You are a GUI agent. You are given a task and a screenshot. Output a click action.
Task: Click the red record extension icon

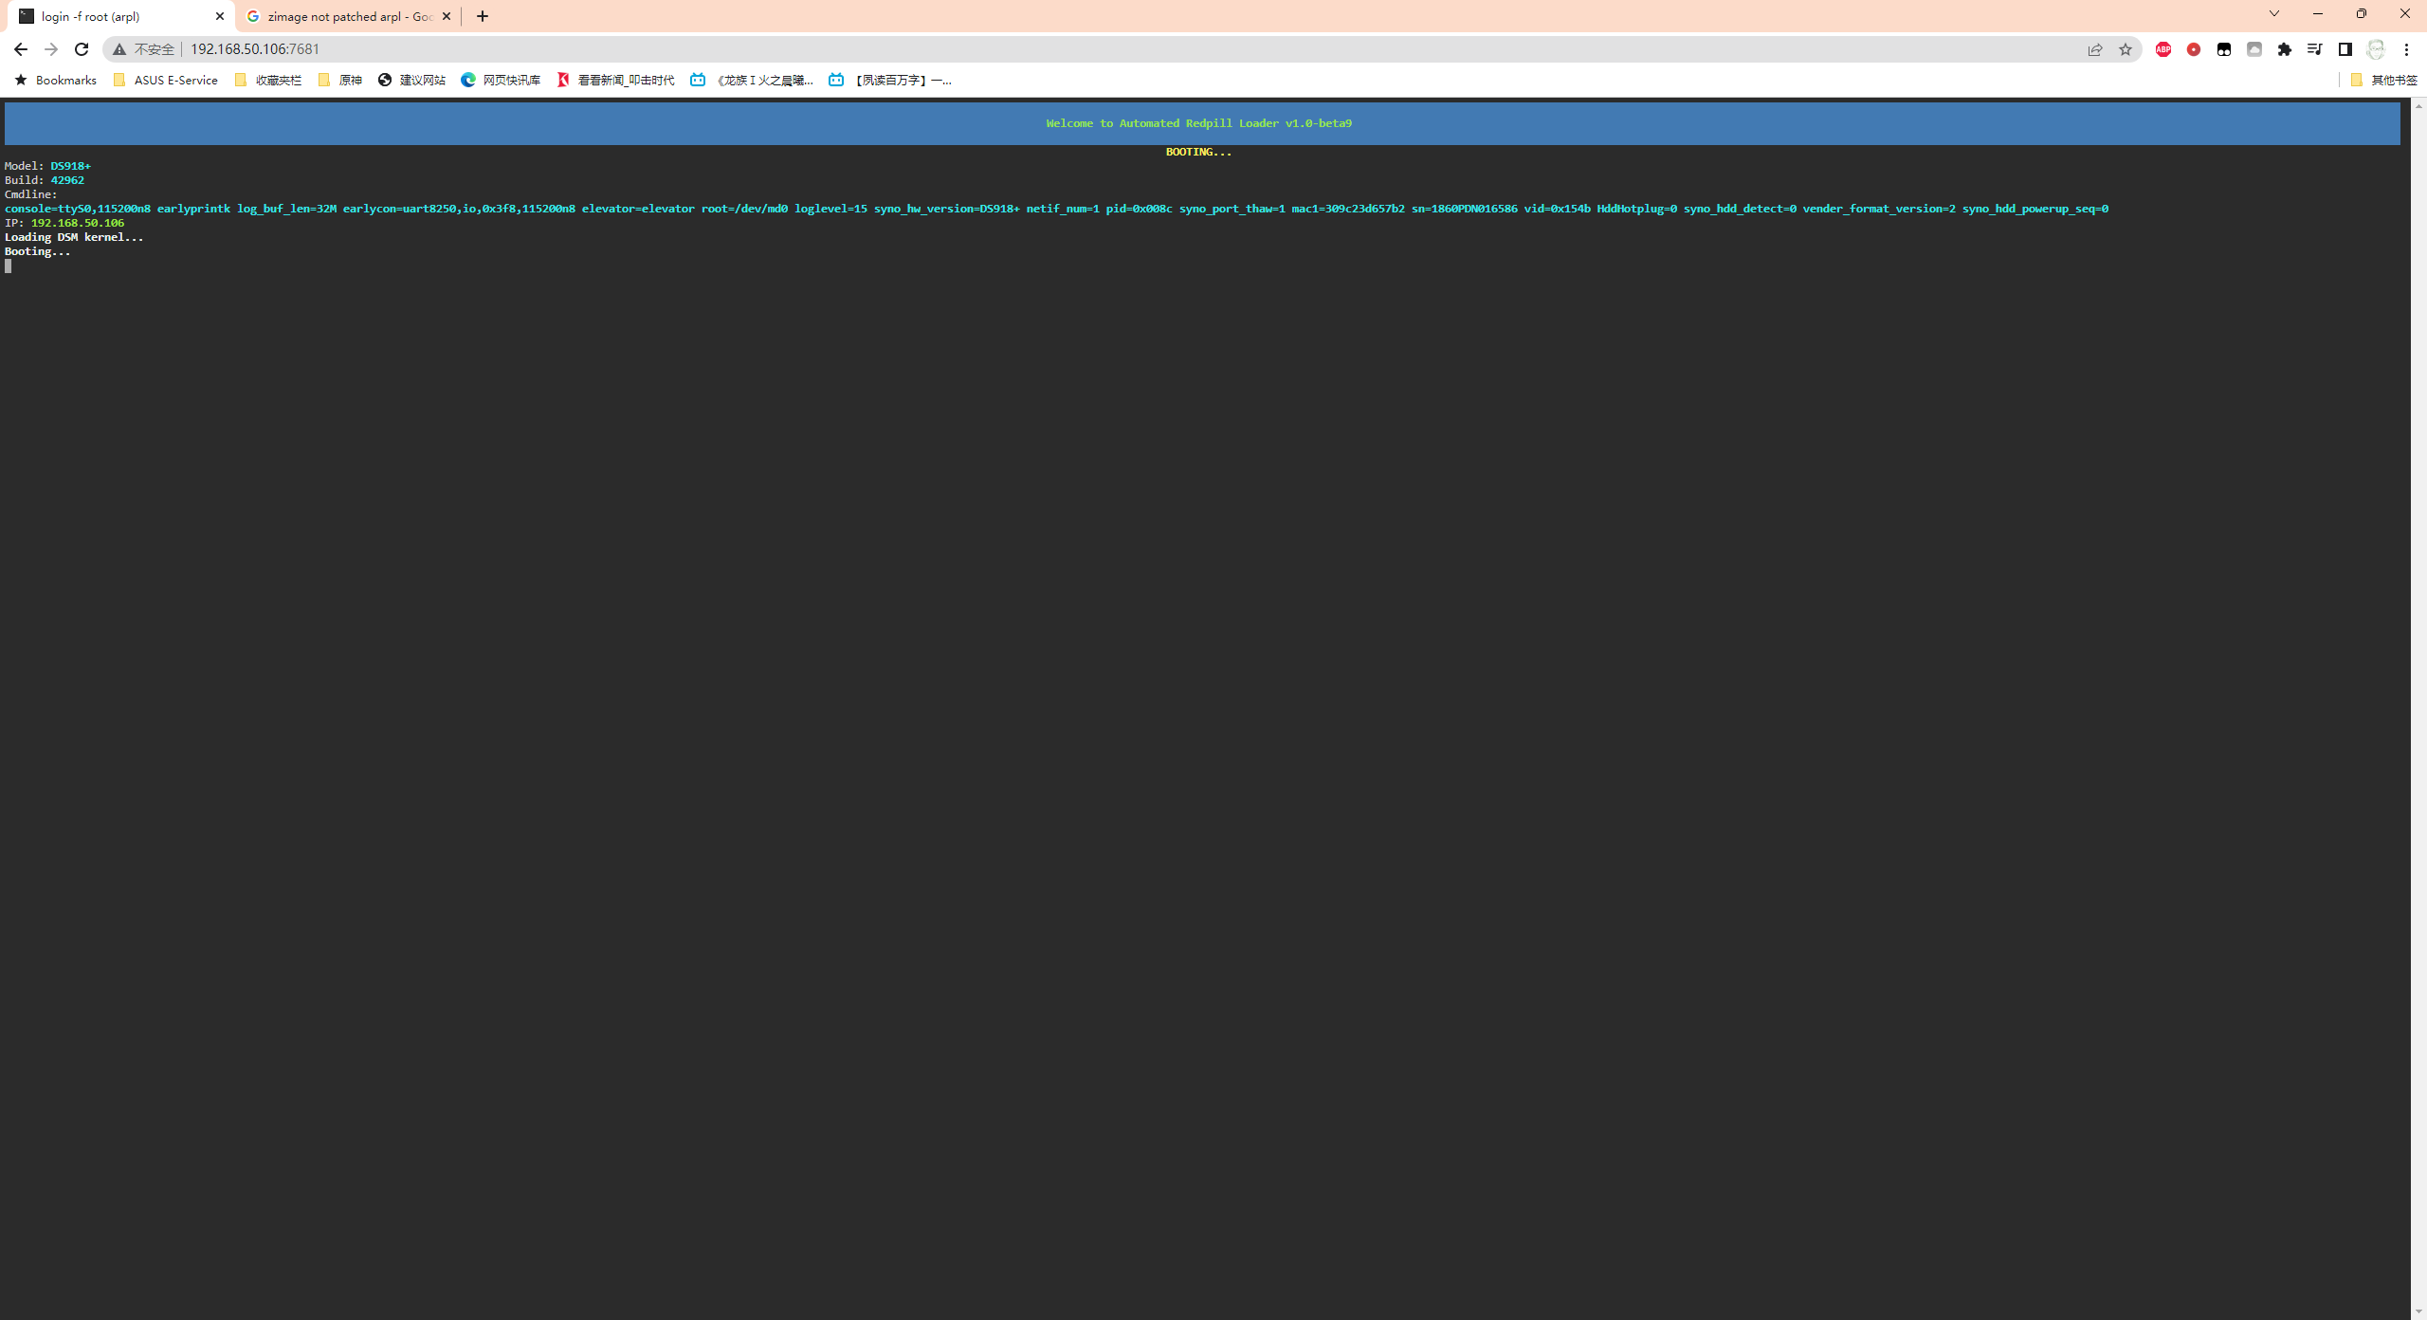coord(2193,49)
